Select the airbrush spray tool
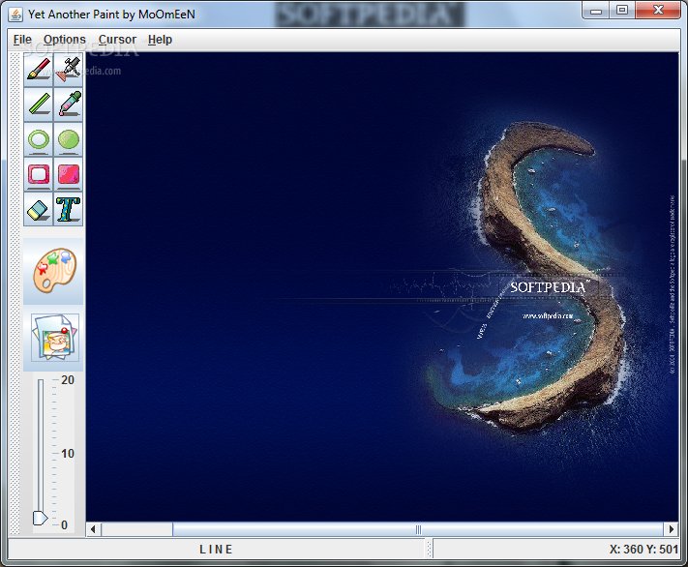 (x=69, y=70)
